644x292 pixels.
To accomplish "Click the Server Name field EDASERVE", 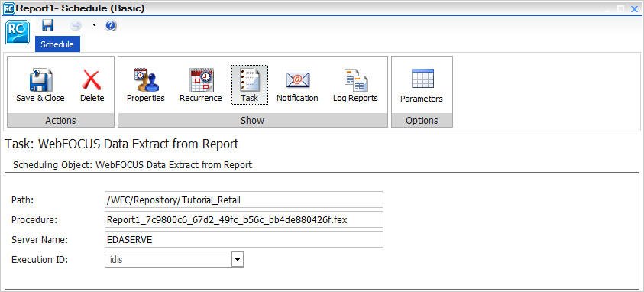I will pyautogui.click(x=244, y=239).
